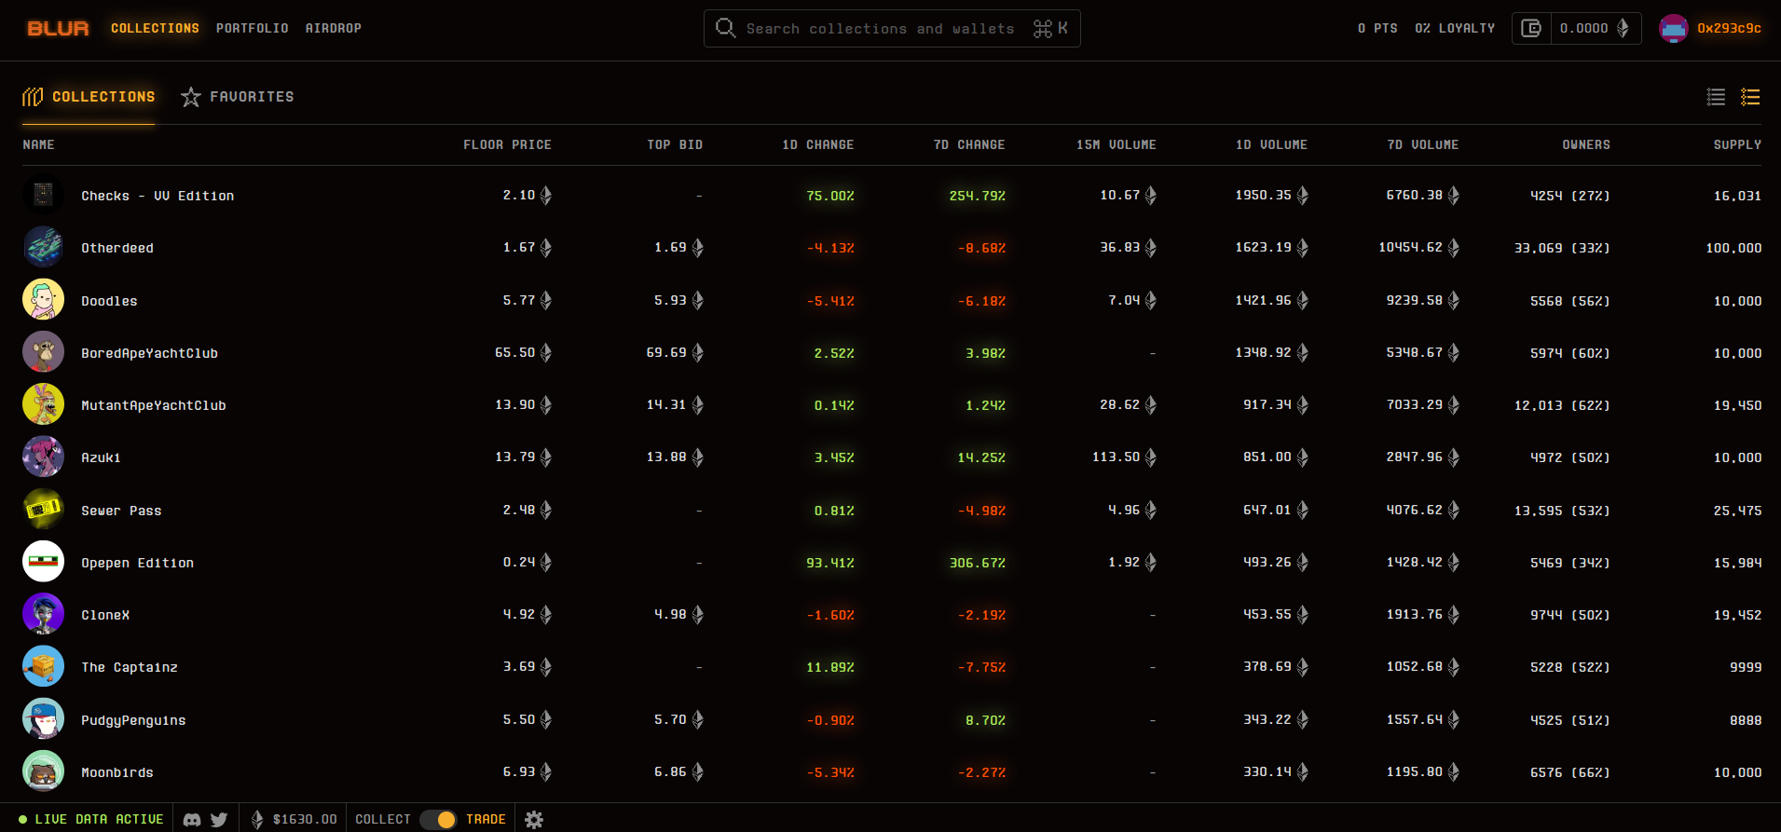Open the 0x293c9c account avatar
This screenshot has width=1781, height=832.
coord(1673,29)
